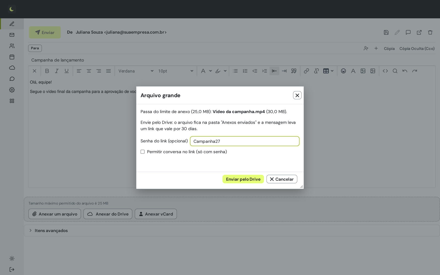The width and height of the screenshot is (440, 275).
Task: Open the chat bubble icon in the sidebar
Action: tap(12, 79)
